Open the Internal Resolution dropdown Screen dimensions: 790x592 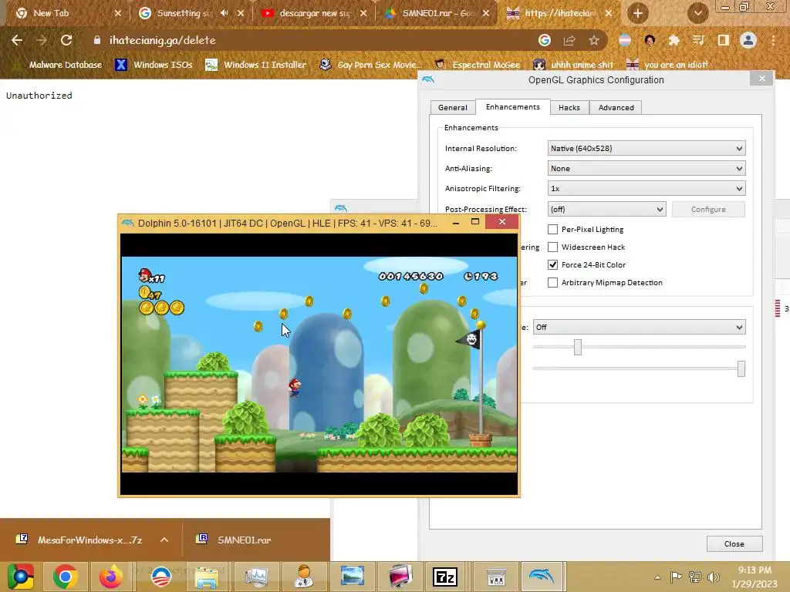tap(647, 149)
